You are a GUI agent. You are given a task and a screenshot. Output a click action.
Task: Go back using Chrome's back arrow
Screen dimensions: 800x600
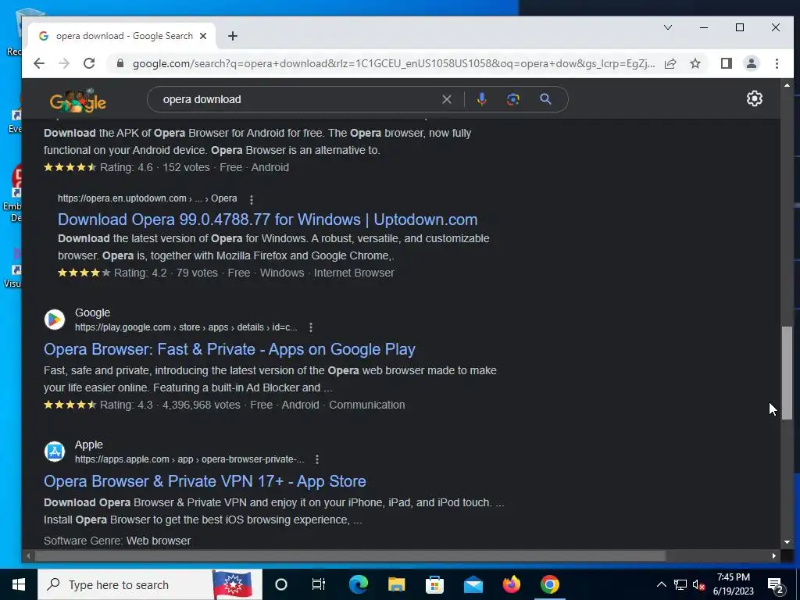pyautogui.click(x=39, y=63)
